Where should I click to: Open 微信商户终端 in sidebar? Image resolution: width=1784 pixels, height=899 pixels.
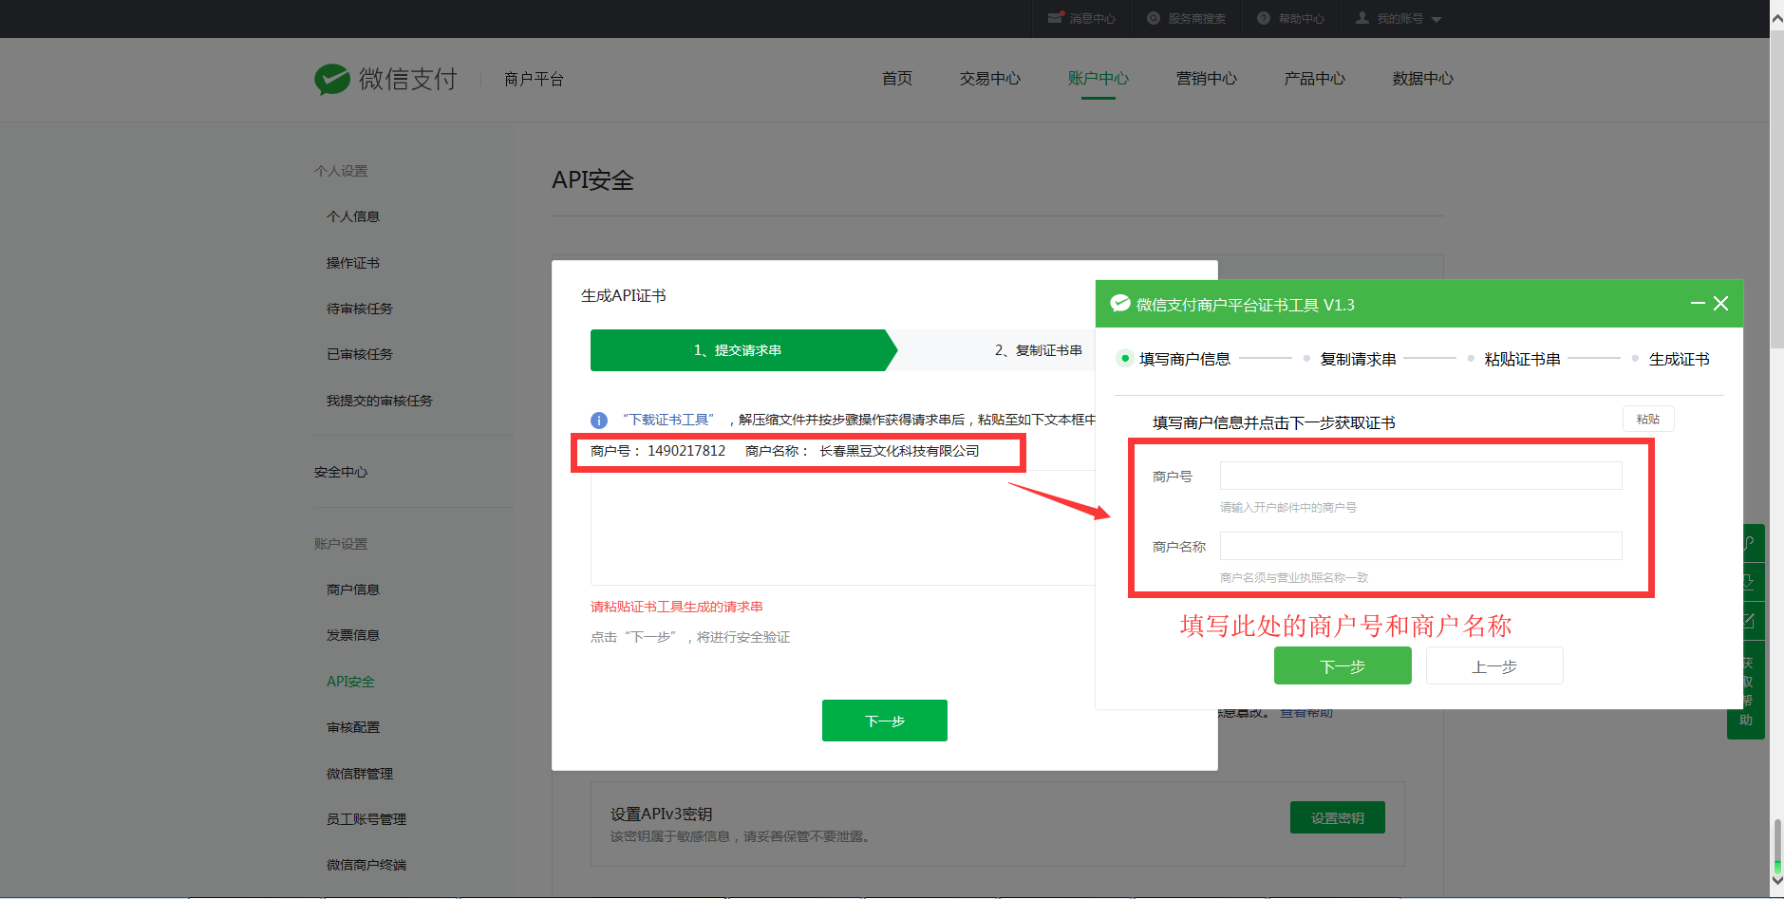(366, 865)
